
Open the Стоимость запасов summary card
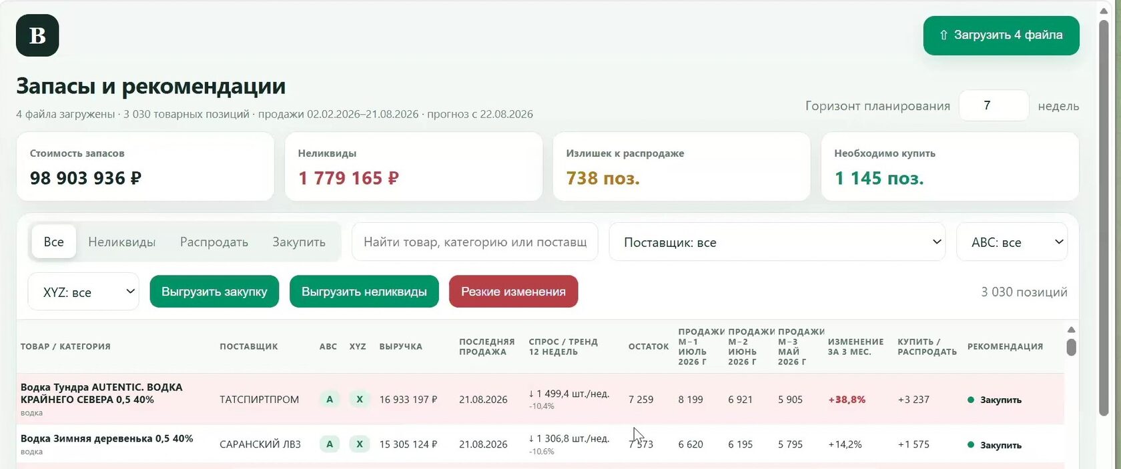(145, 166)
